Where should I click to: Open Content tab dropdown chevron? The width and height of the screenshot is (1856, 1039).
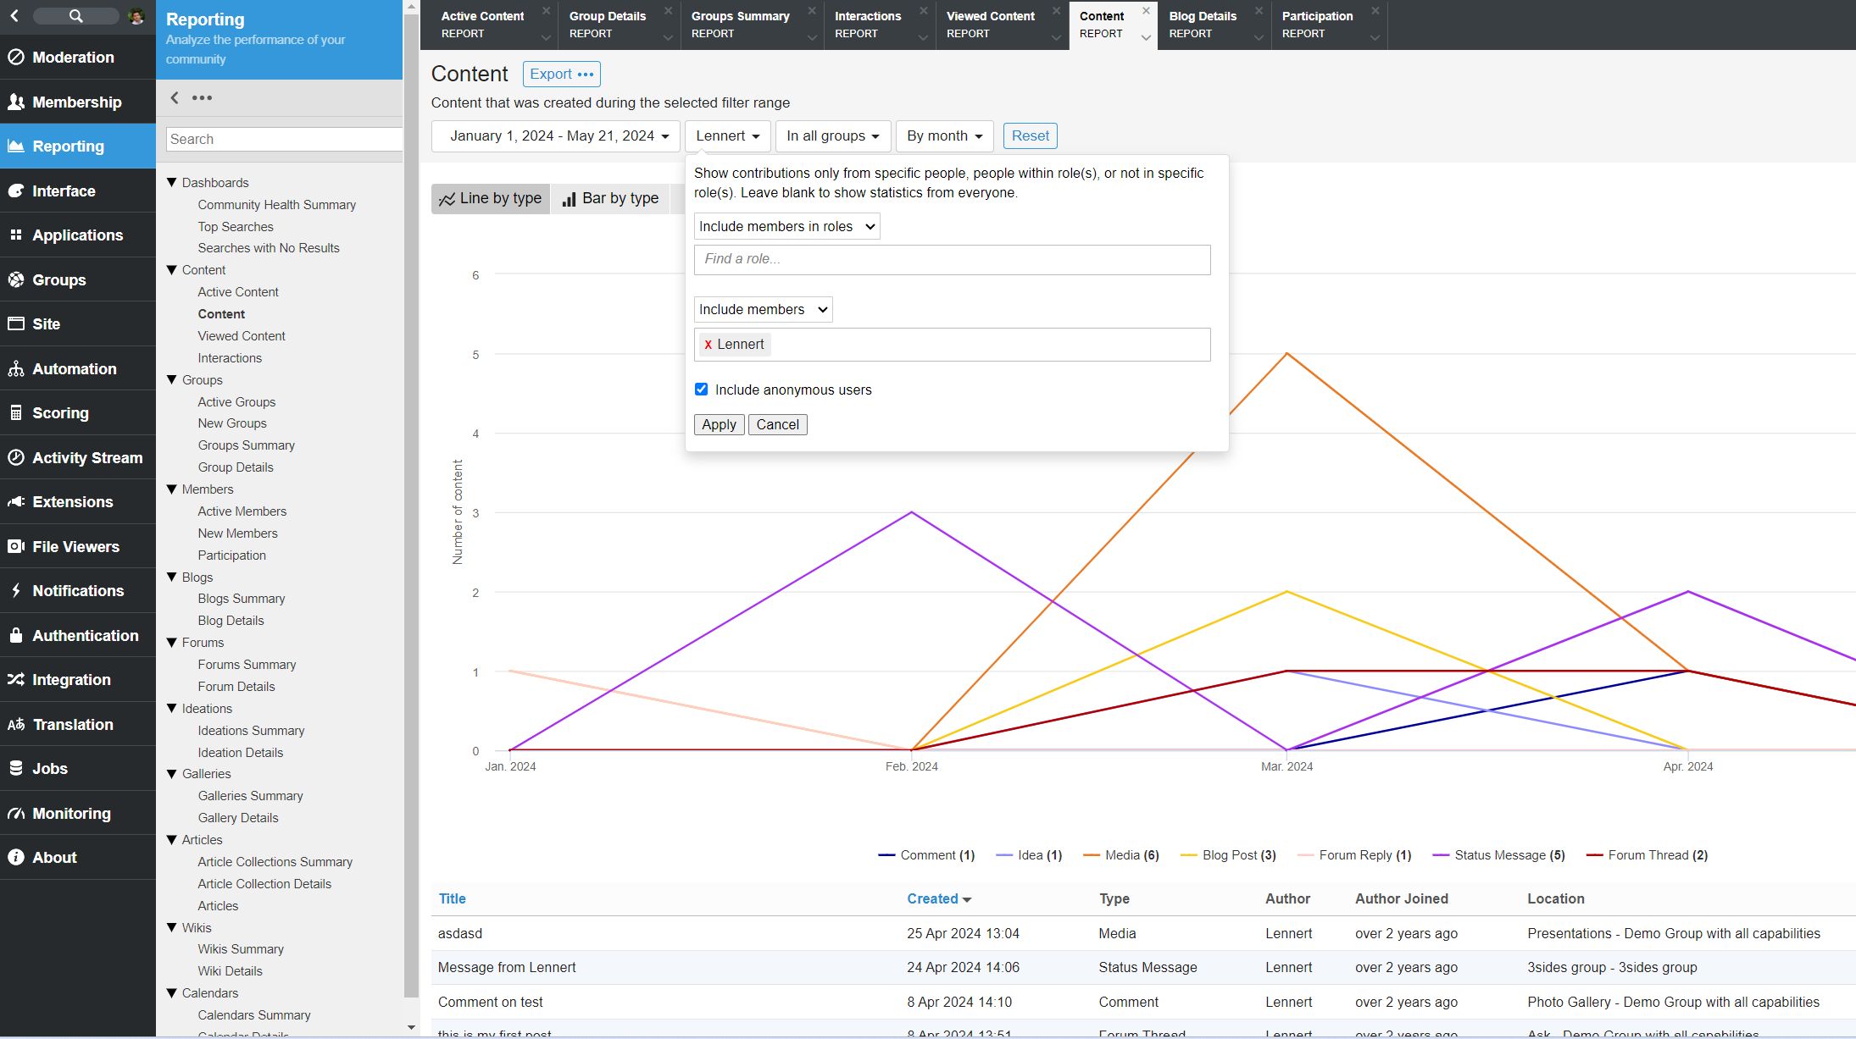(1146, 36)
